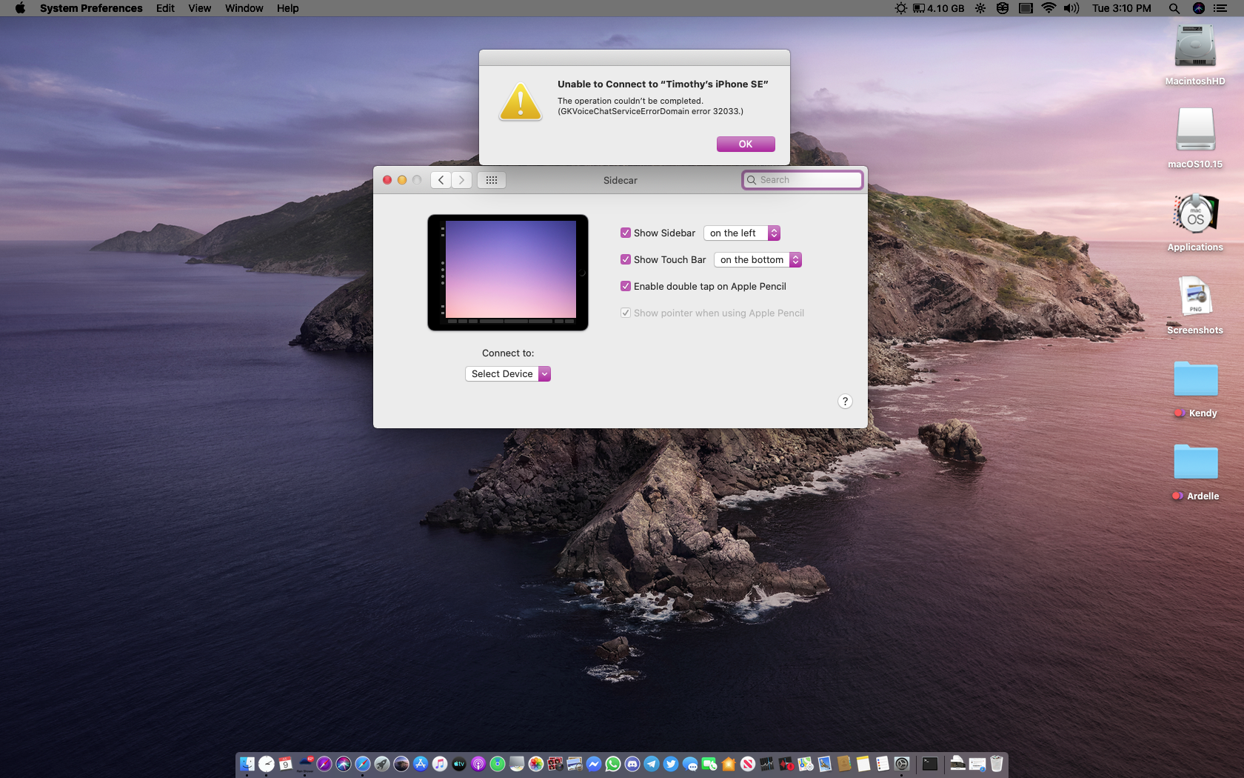Open the Apple menu

(x=20, y=8)
